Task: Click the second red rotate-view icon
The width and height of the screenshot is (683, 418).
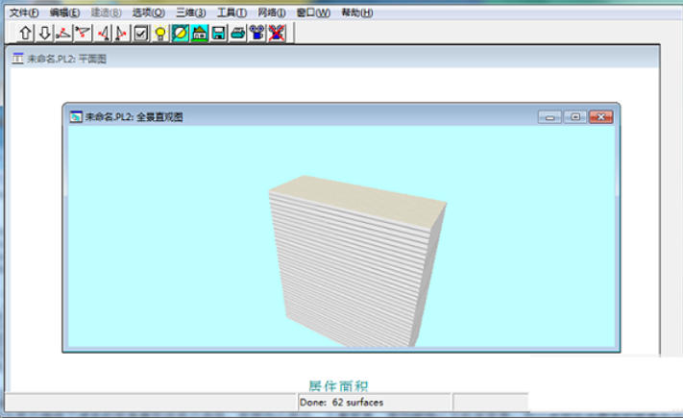Action: pyautogui.click(x=83, y=33)
